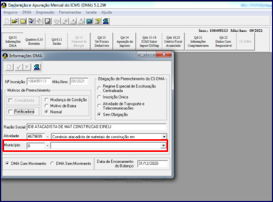This screenshot has height=202, width=273.
Task: Open the Ferramentas menu
Action: 70,12
